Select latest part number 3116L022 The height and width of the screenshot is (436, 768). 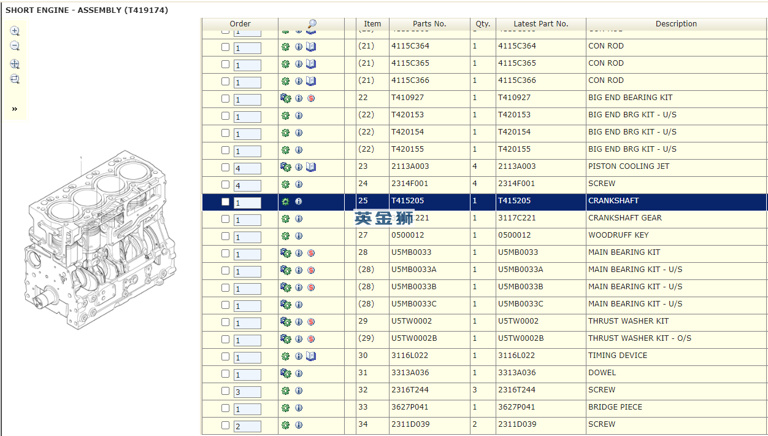click(516, 356)
